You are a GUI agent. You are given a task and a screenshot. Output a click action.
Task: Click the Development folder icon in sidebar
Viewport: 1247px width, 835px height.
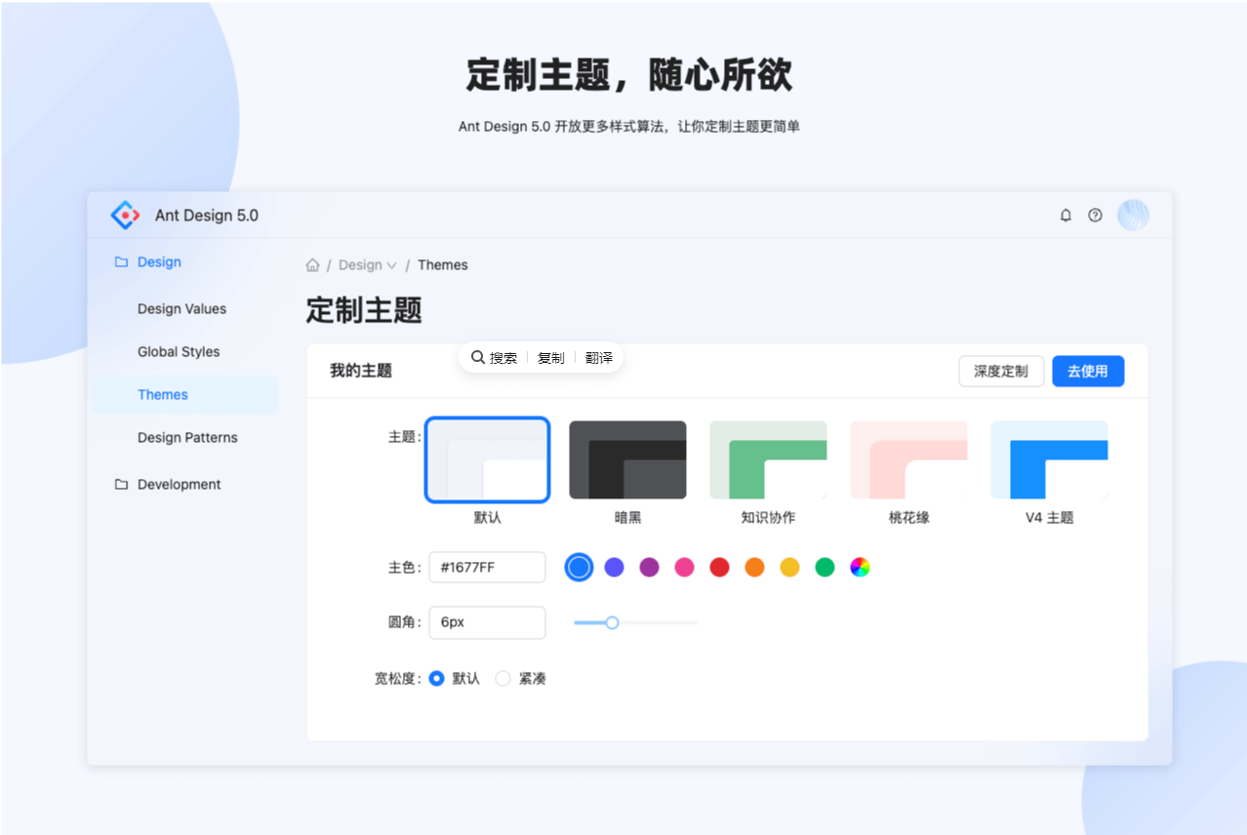tap(121, 484)
